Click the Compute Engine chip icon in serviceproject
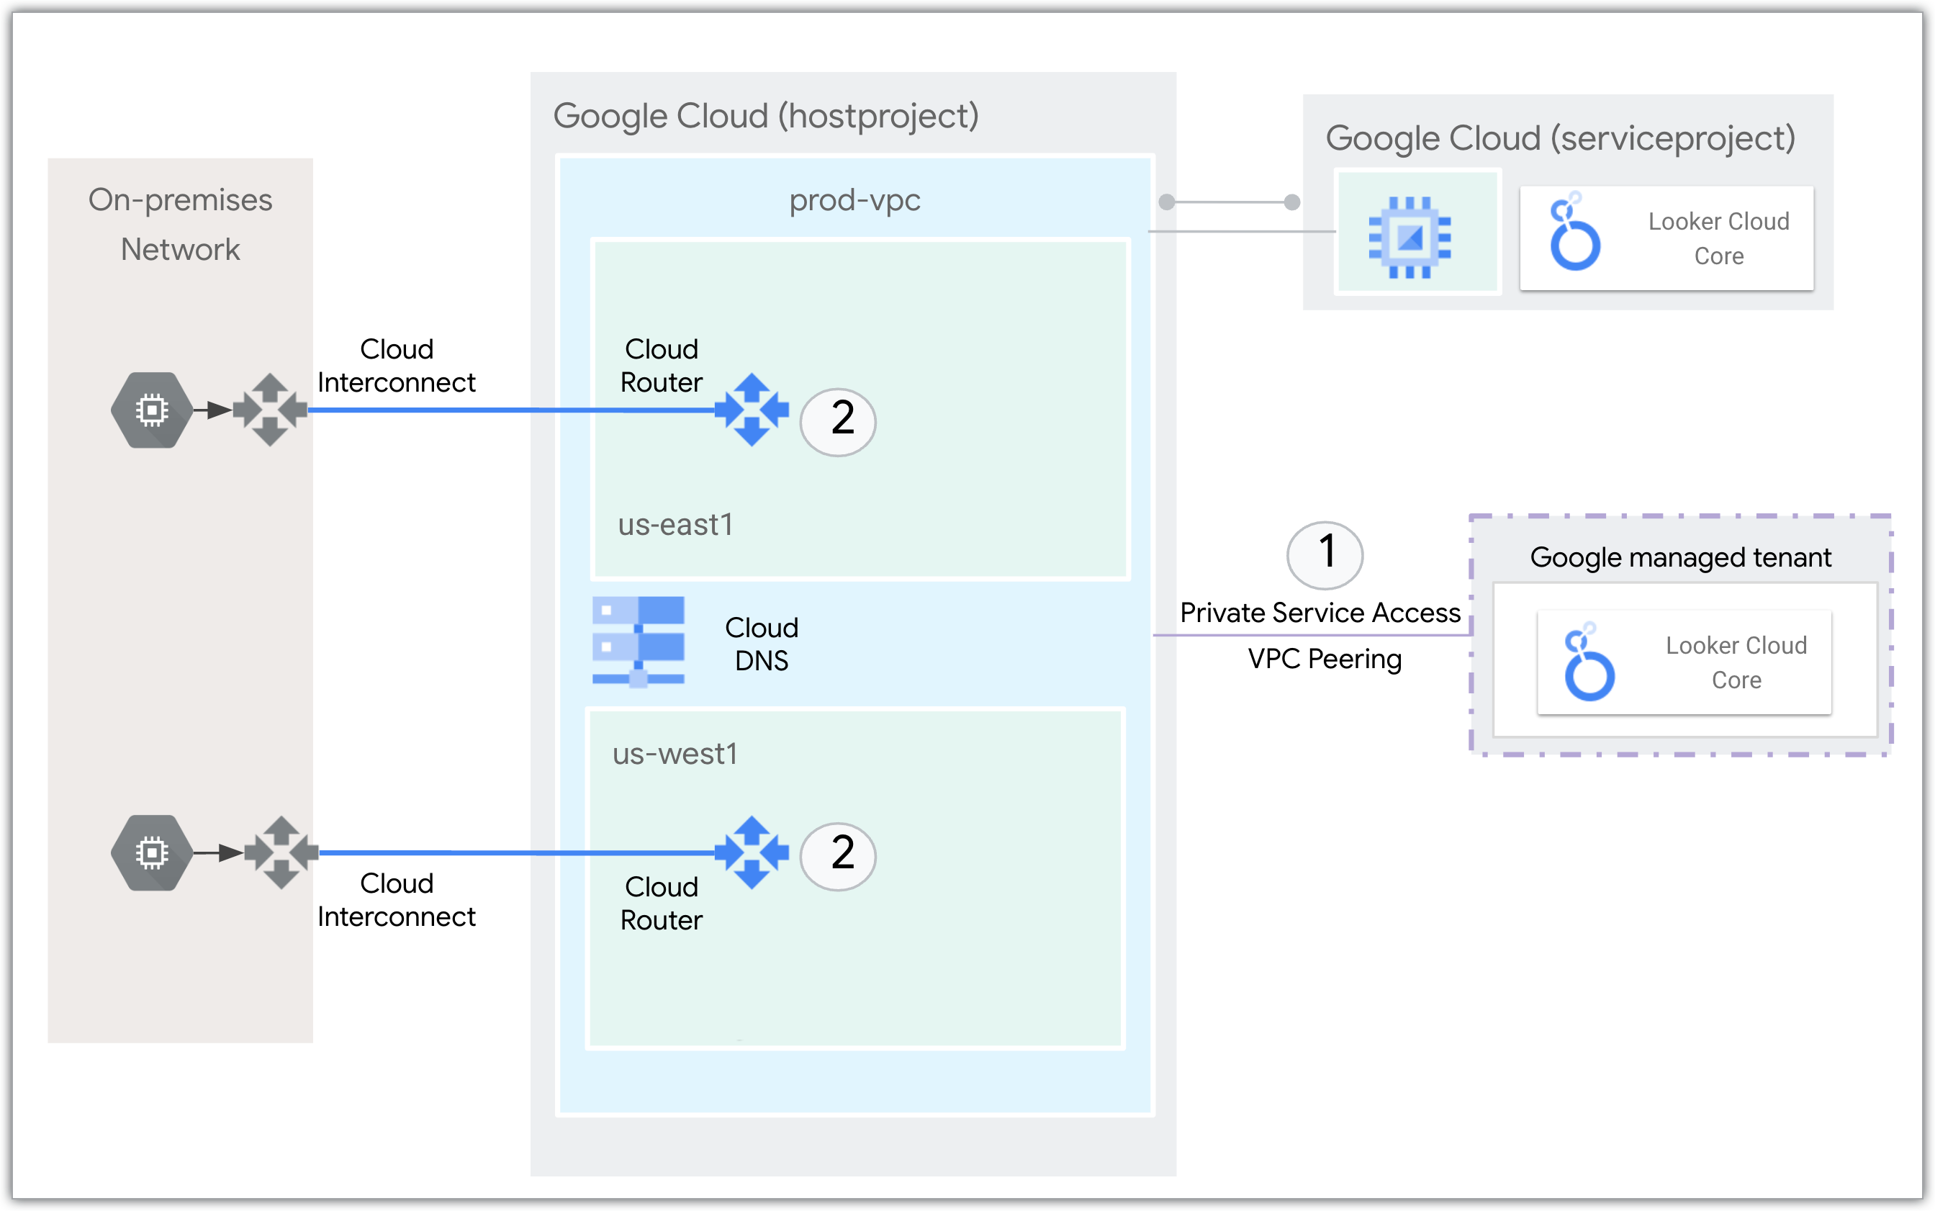This screenshot has width=1935, height=1211. pos(1409,237)
